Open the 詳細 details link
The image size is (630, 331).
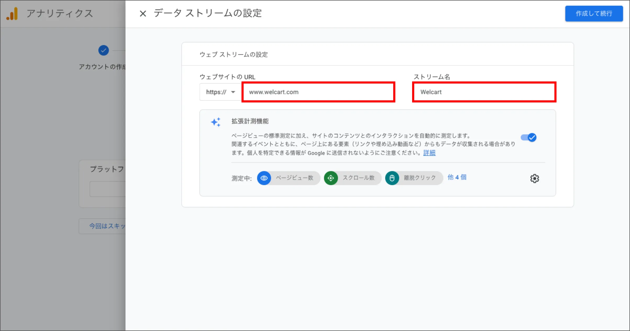tap(429, 153)
